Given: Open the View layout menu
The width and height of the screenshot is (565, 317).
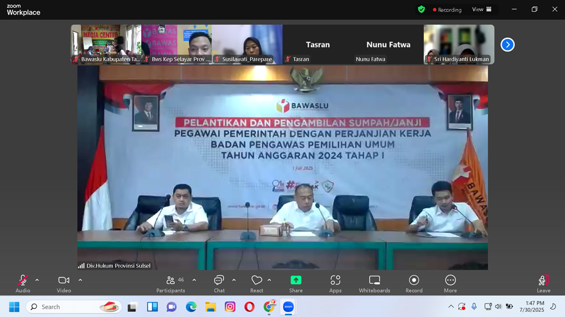Looking at the screenshot, I should 482,10.
